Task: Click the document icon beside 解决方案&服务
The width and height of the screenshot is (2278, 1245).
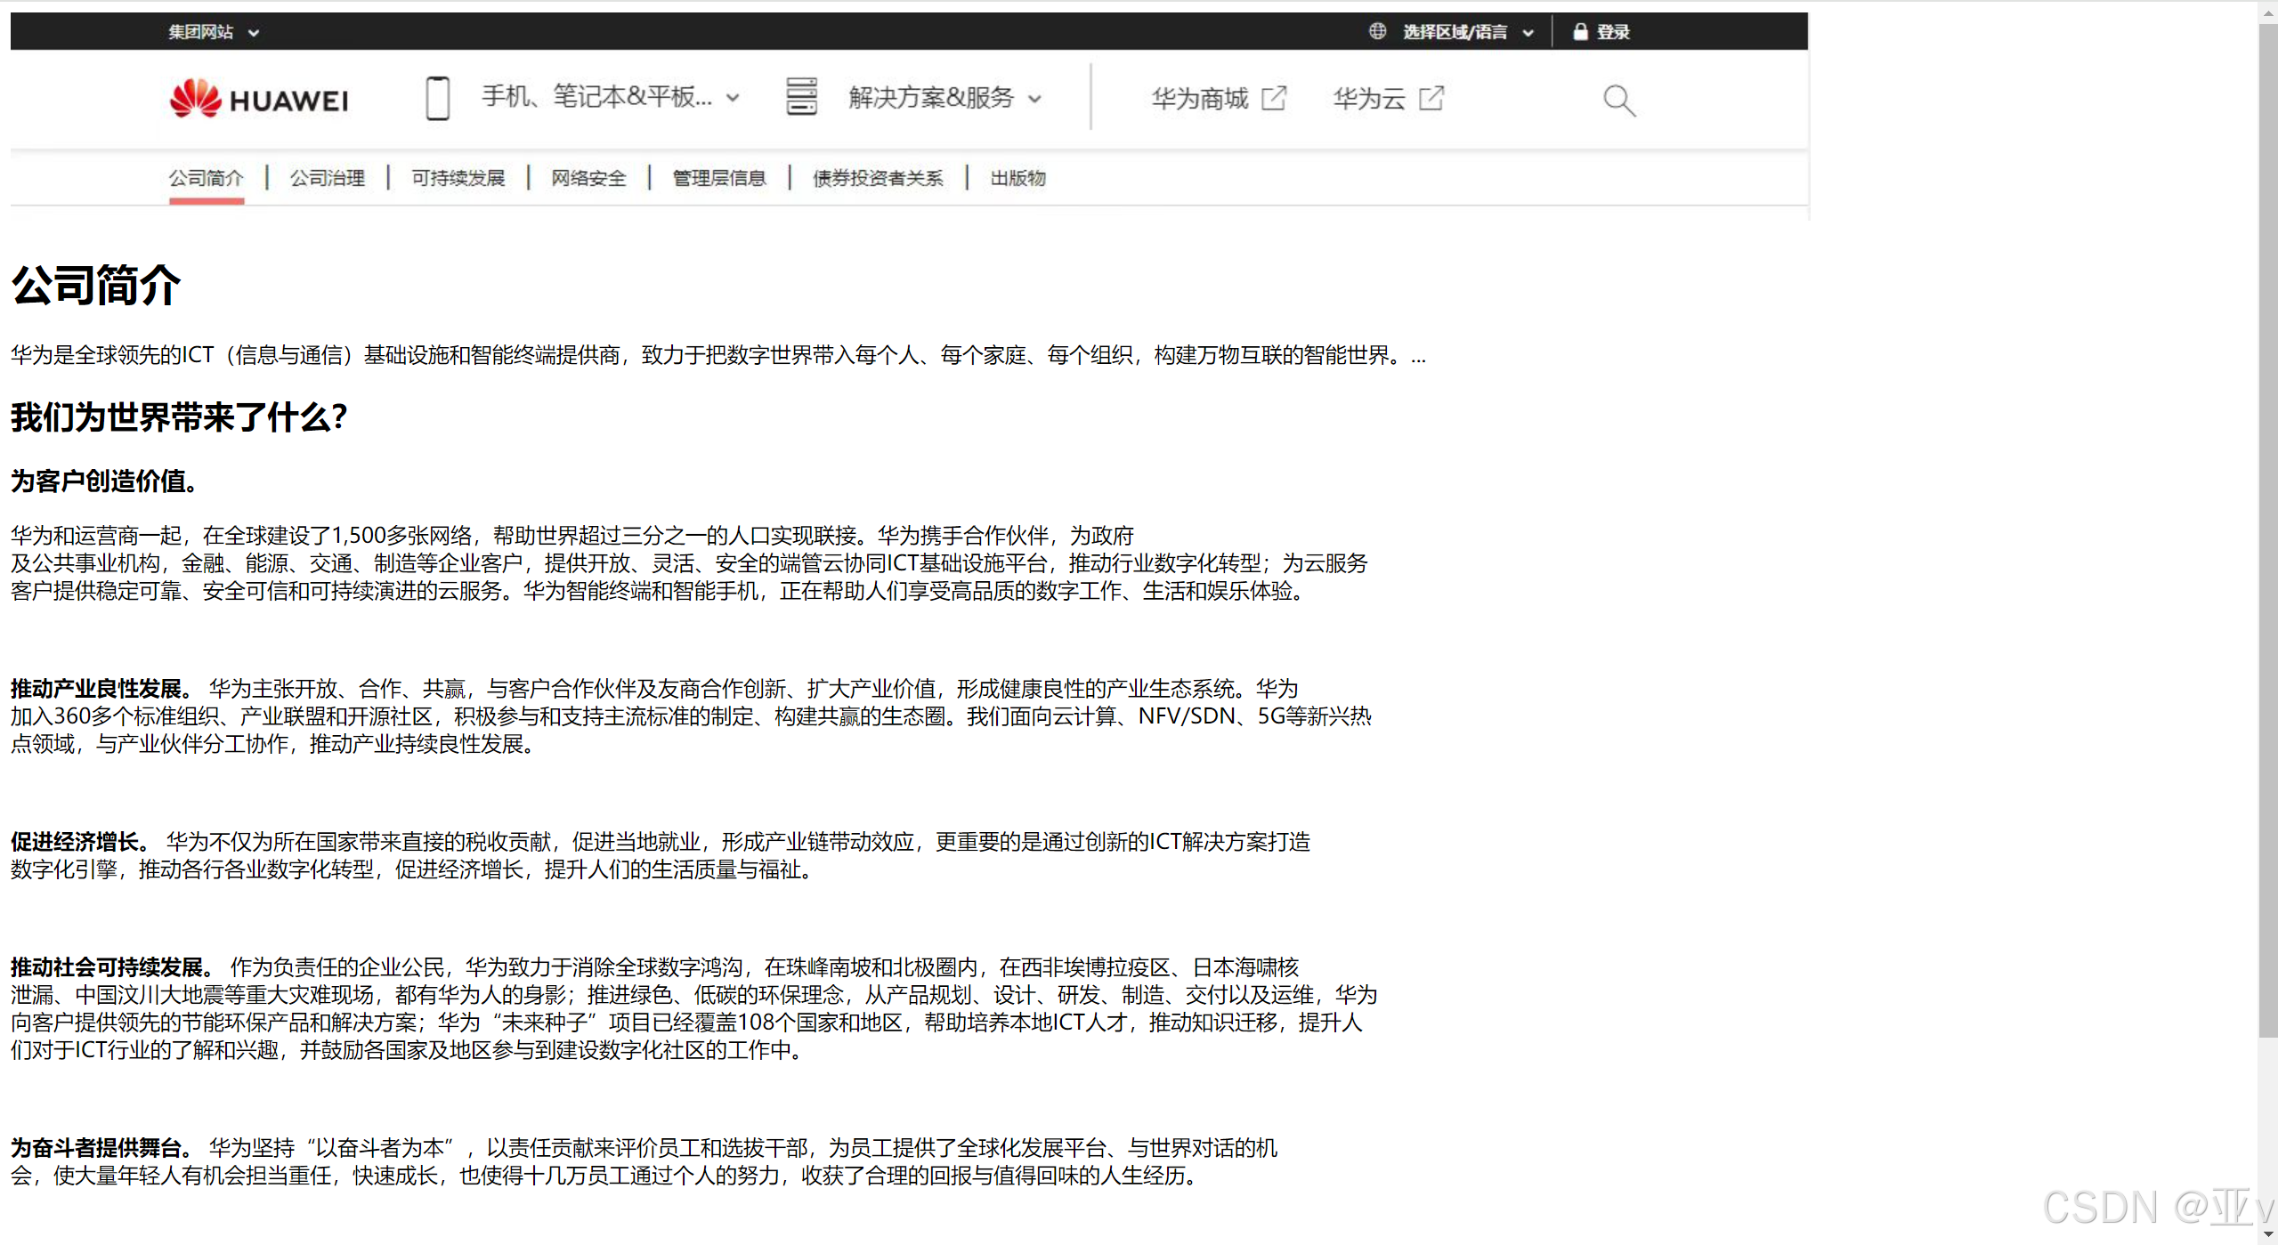Action: [800, 98]
